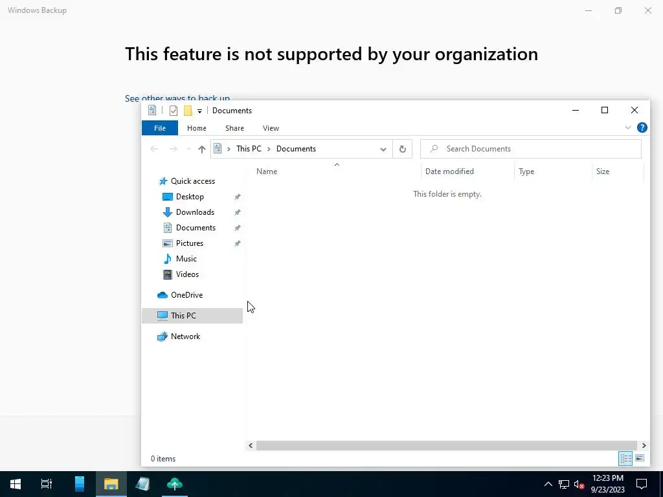Select Quick access in the navigation pane
663x497 pixels.
(192, 181)
